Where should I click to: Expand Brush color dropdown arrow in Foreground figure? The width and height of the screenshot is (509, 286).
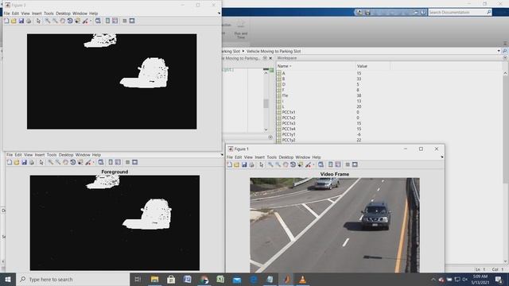[94, 162]
